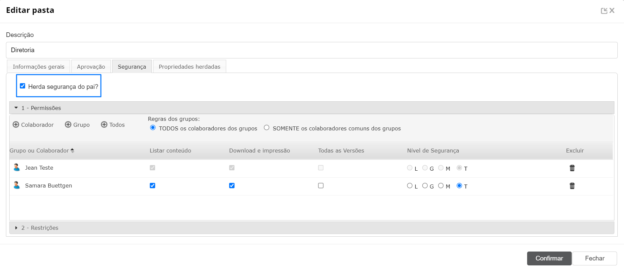
Task: Click the Descrição field containing Diretoria
Action: (x=312, y=50)
